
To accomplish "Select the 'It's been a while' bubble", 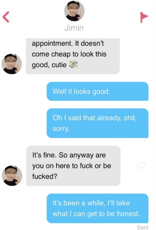I will pos(97,208).
